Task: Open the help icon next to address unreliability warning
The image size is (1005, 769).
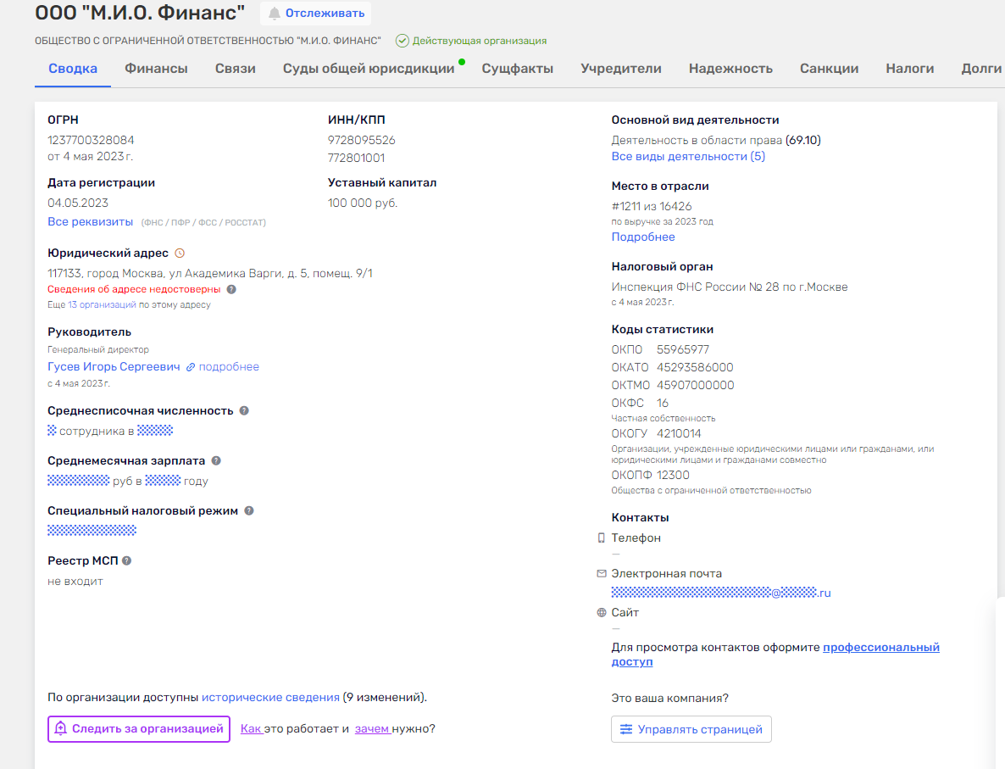Action: click(231, 289)
